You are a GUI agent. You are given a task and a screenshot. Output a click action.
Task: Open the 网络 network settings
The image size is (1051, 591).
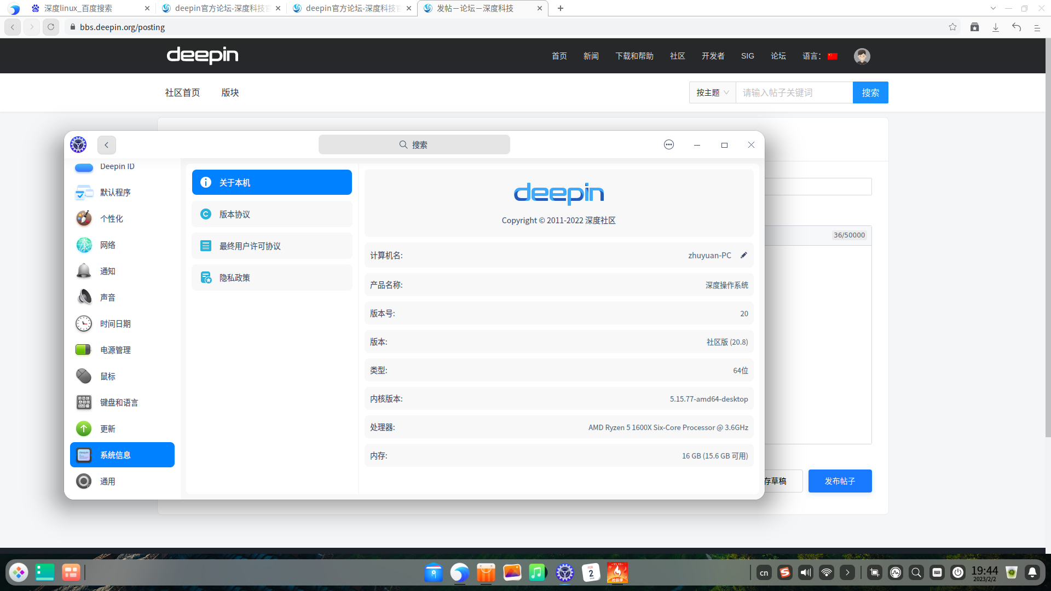pos(108,245)
